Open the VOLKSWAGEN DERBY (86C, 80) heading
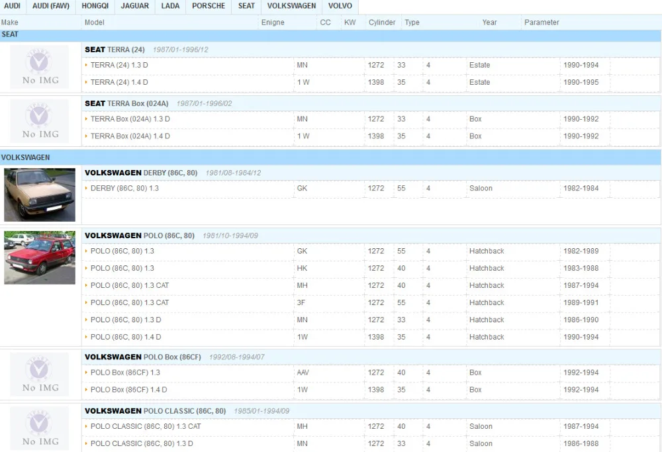662x452 pixels. point(141,173)
